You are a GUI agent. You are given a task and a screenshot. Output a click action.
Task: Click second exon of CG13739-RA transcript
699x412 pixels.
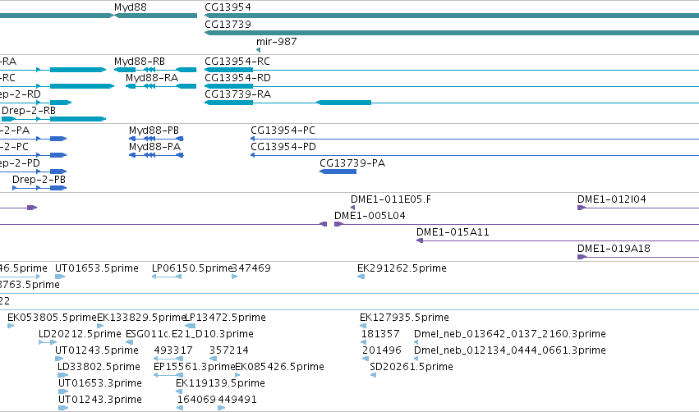pos(343,103)
